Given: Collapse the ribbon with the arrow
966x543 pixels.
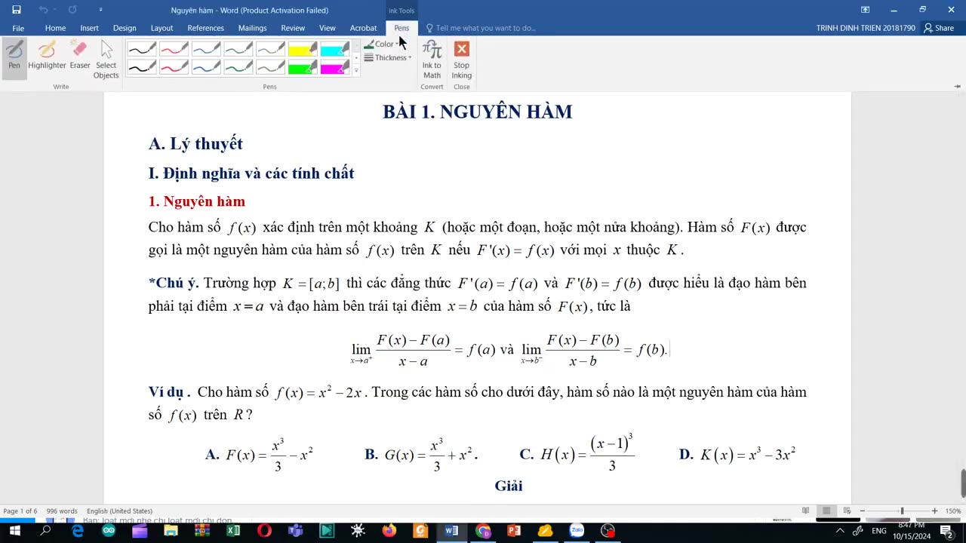Looking at the screenshot, I should (956, 87).
